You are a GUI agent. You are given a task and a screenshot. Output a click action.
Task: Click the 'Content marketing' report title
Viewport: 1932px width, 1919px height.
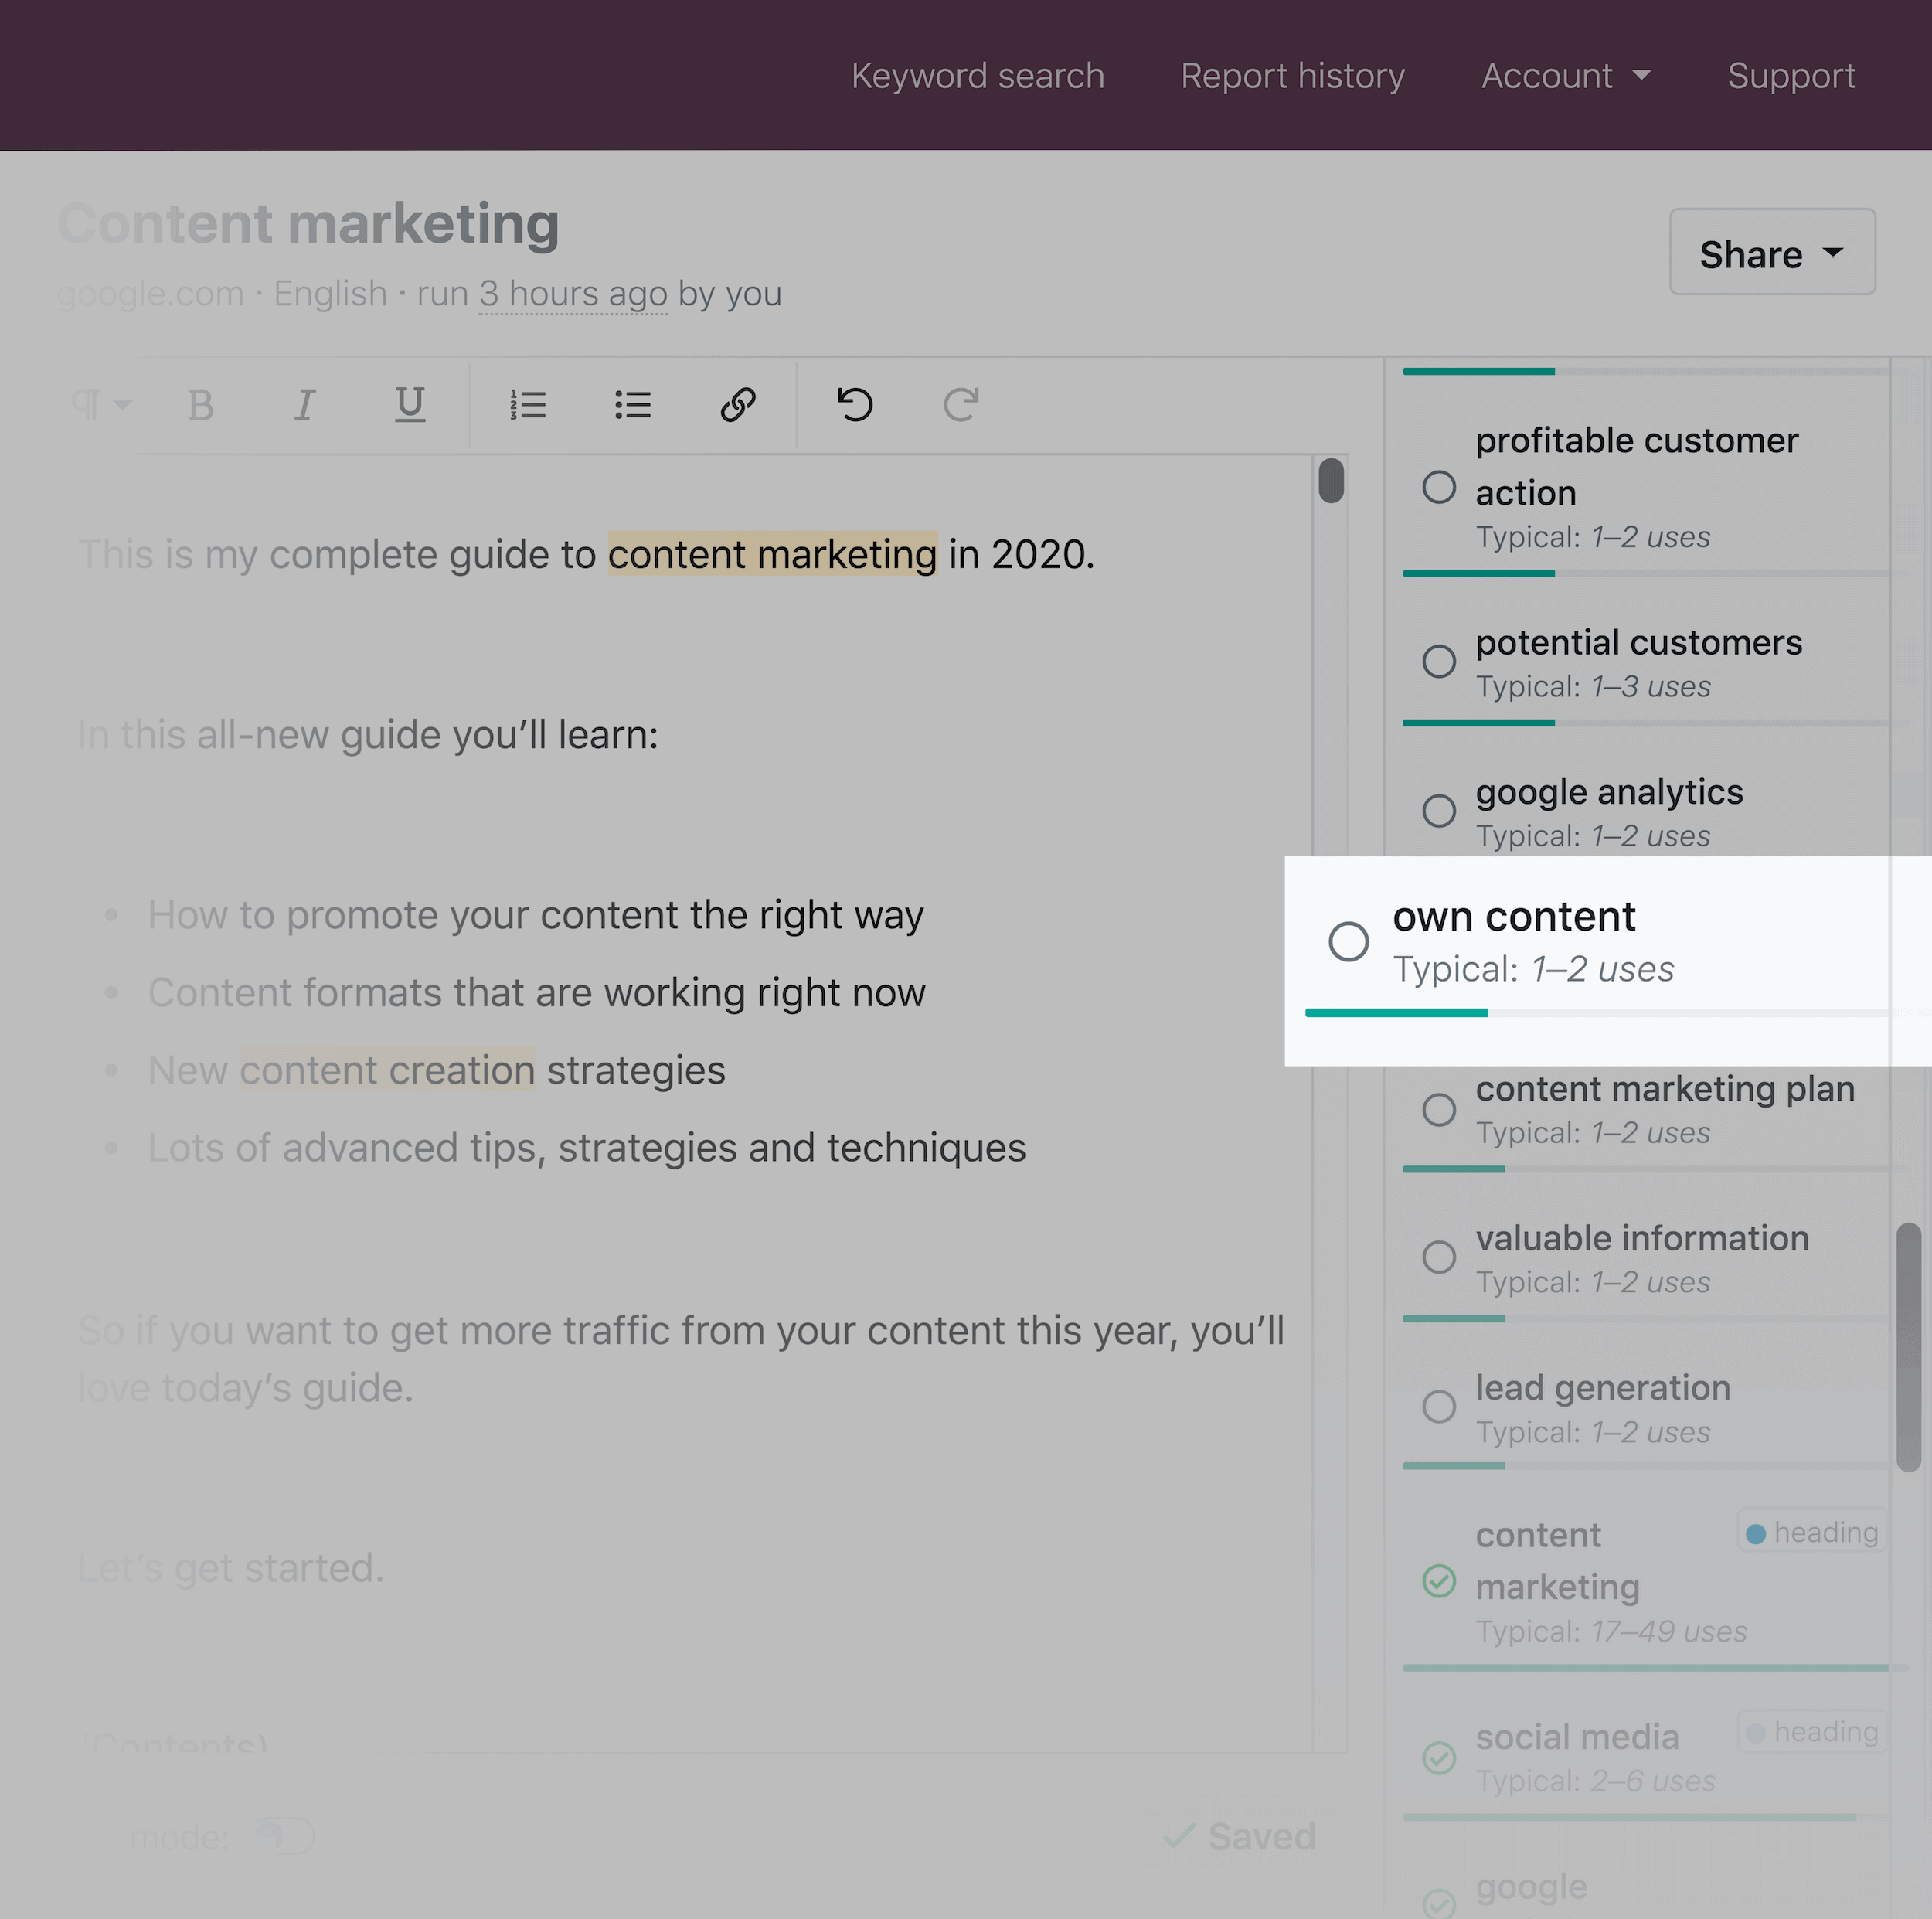click(x=309, y=223)
